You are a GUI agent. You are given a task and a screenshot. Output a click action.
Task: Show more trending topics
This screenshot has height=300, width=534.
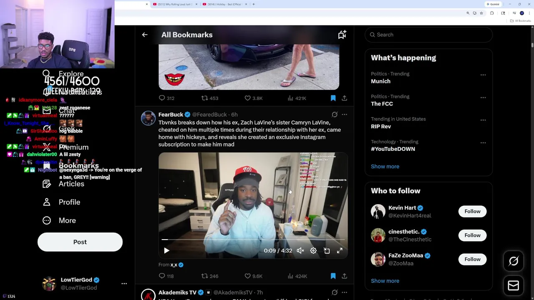click(385, 166)
